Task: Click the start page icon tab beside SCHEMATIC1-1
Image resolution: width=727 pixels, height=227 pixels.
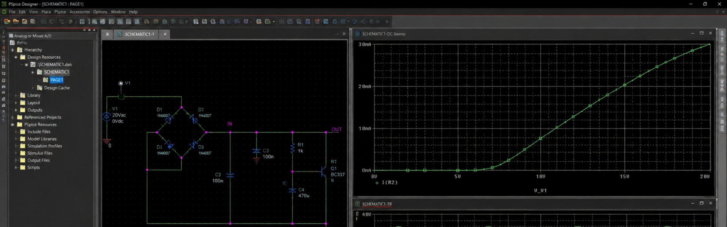Action: point(108,34)
